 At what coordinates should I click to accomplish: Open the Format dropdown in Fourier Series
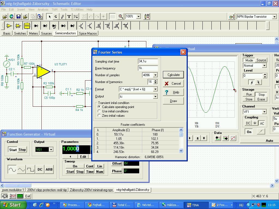point(155,89)
